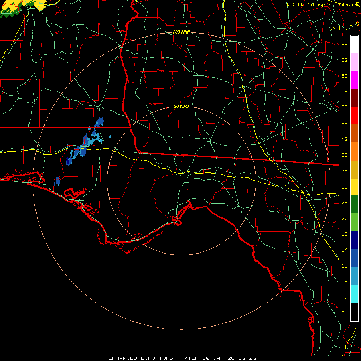Screen dimensions: 361x361
Task: Select the black TH legend swatch
Action: pyautogui.click(x=354, y=312)
